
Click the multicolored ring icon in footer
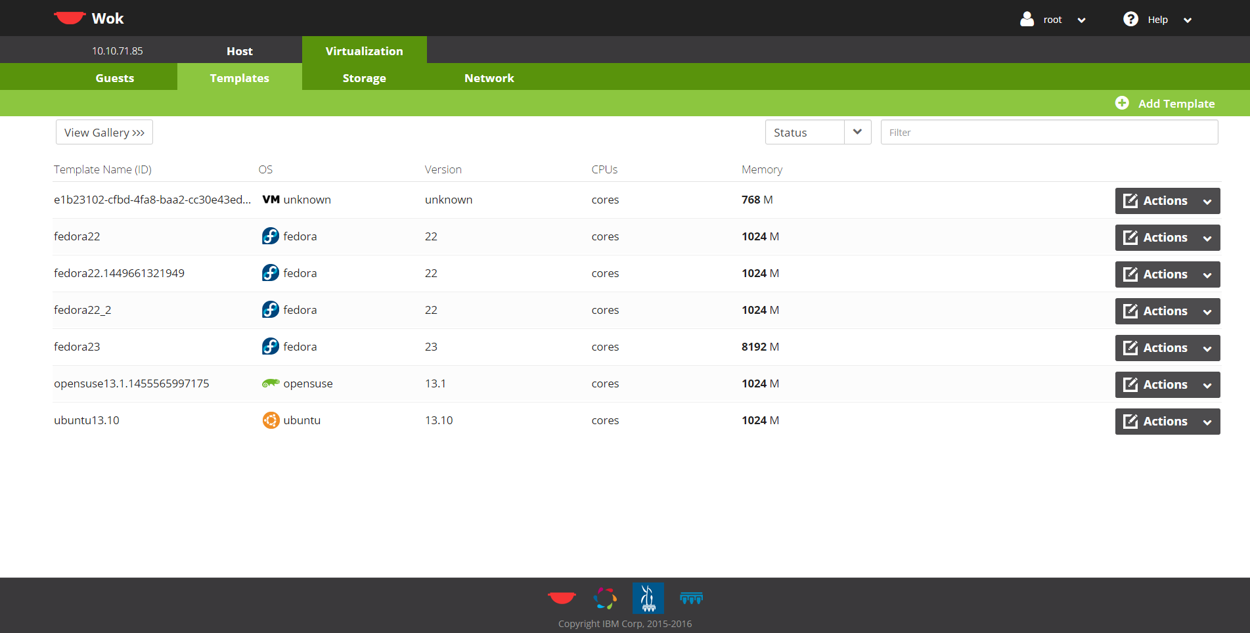605,598
